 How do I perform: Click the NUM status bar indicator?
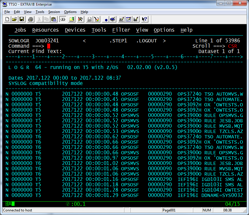(207, 210)
